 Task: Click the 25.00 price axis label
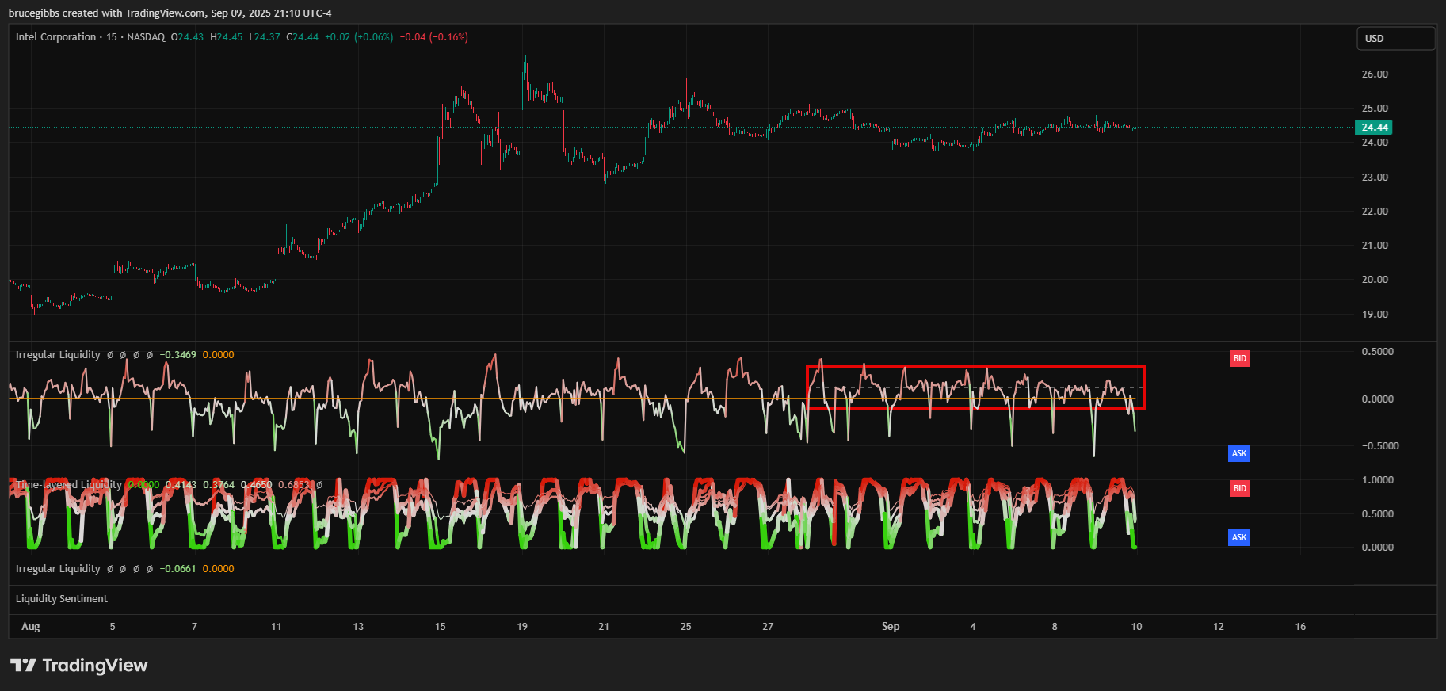pos(1375,108)
